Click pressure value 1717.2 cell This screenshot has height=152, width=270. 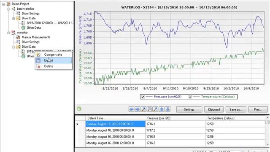[x=175, y=130]
